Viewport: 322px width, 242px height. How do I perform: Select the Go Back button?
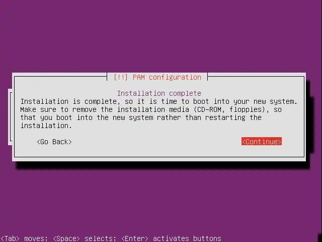[x=54, y=142]
